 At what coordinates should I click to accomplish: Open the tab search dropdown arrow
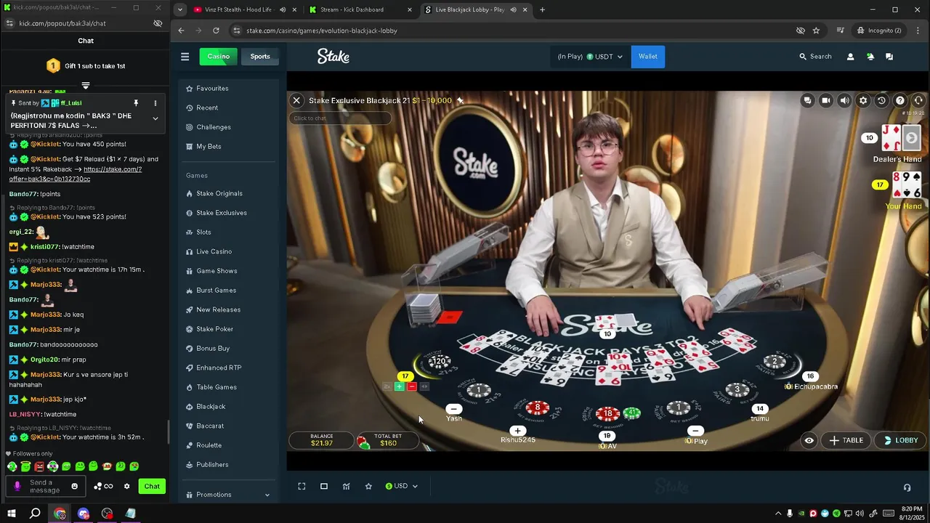(x=180, y=9)
